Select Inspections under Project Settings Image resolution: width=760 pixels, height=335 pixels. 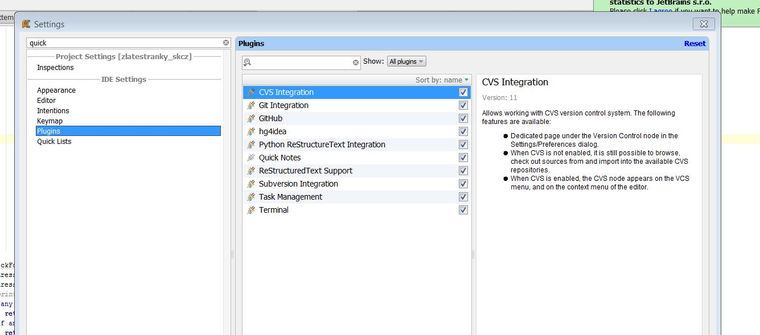pyautogui.click(x=55, y=68)
